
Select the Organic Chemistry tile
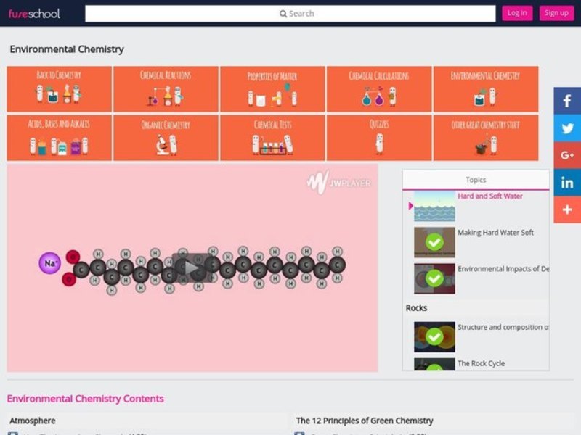pos(166,138)
